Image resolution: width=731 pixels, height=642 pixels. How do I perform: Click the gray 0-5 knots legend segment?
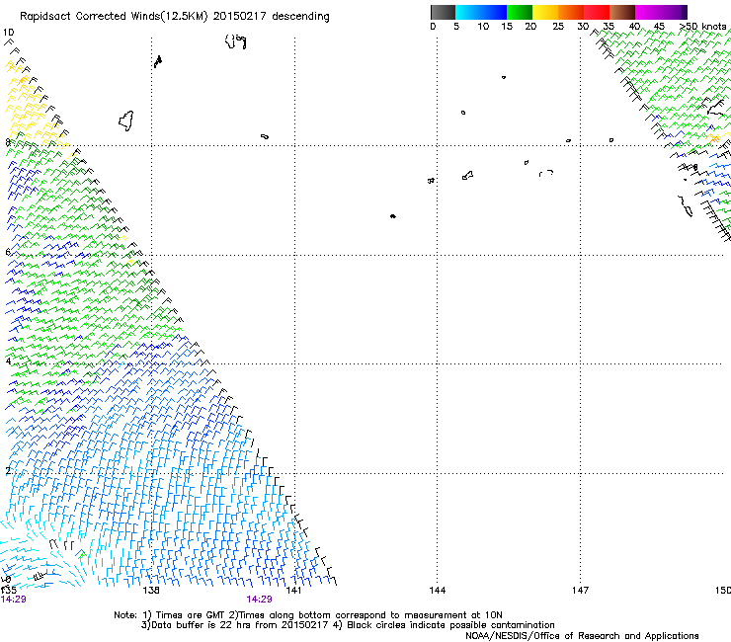[443, 12]
